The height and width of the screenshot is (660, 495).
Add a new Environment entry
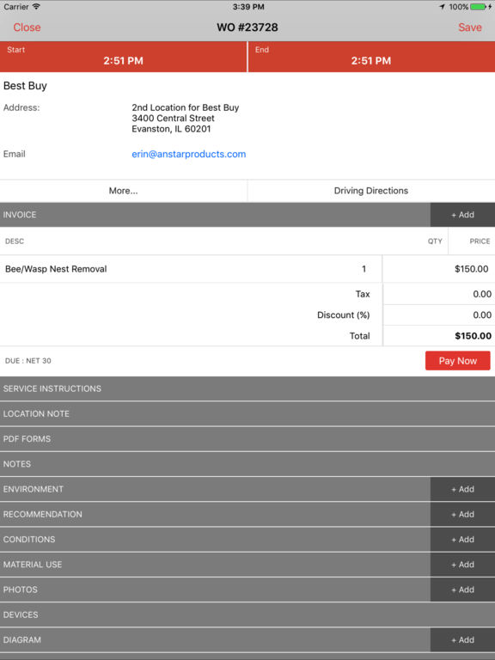pyautogui.click(x=462, y=489)
